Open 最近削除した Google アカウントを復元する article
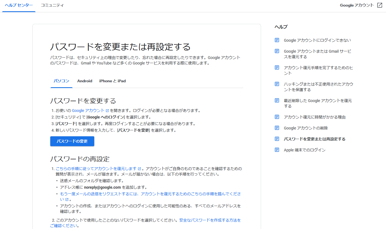 point(318,103)
